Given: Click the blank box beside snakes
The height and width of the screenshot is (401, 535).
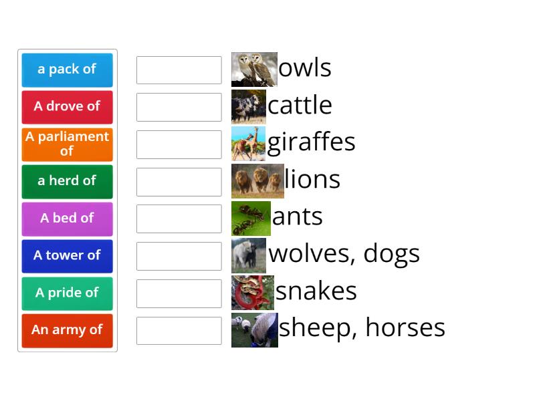Looking at the screenshot, I should point(179,293).
